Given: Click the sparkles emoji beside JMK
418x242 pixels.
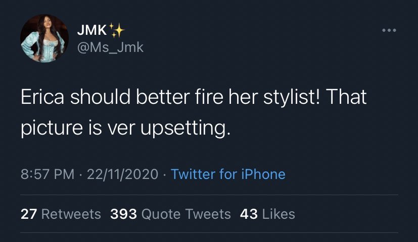Looking at the screenshot, I should [117, 30].
